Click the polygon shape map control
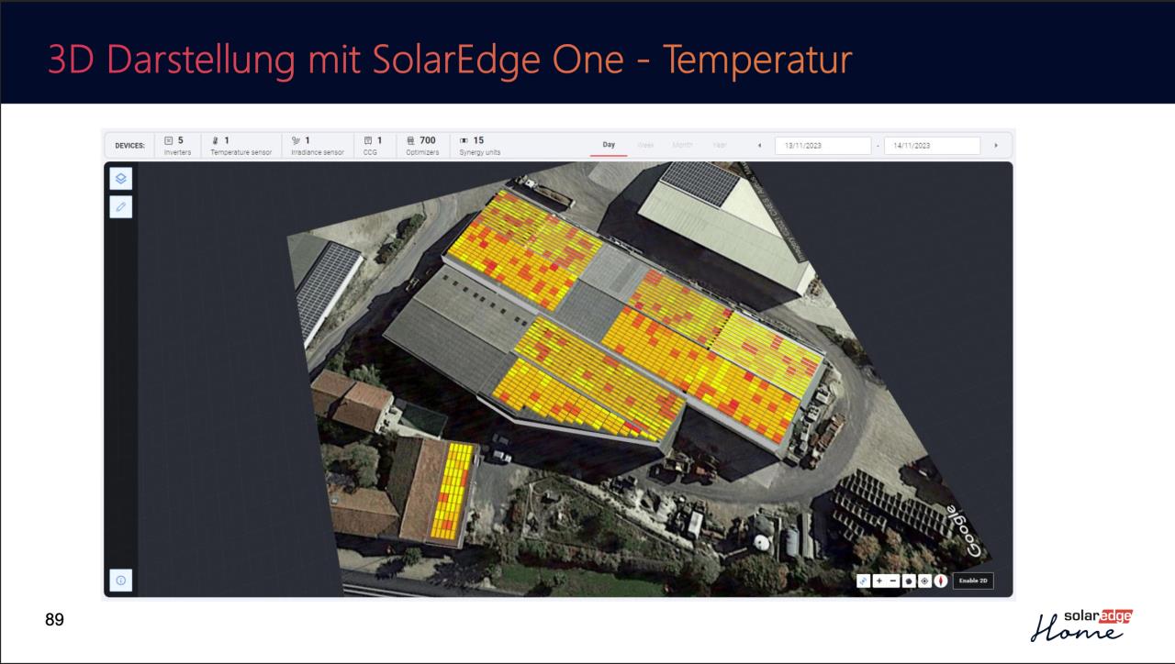Screen dimensions: 1175x664 pos(909,581)
